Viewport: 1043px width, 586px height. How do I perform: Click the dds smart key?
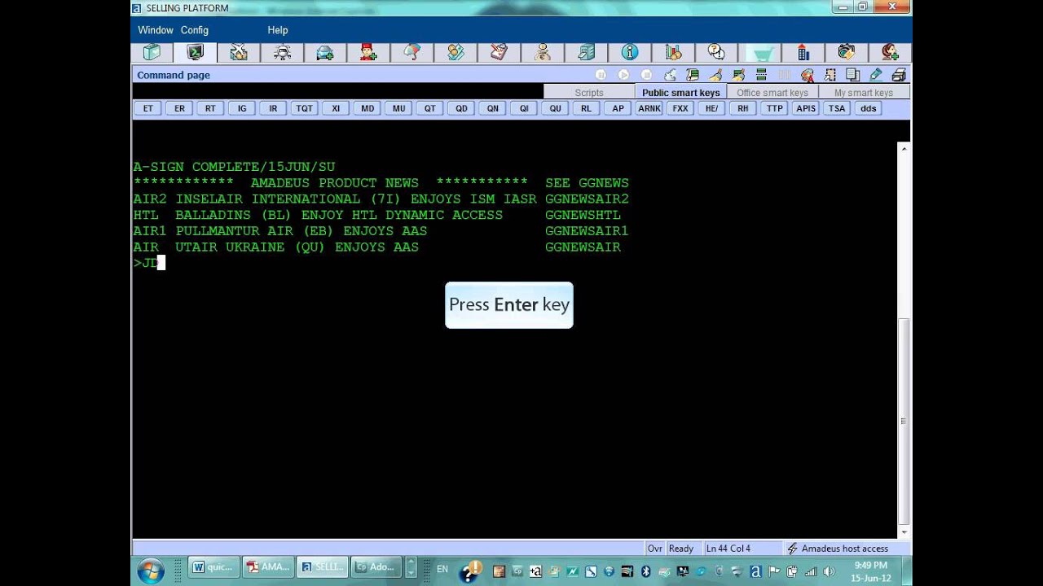(x=868, y=108)
